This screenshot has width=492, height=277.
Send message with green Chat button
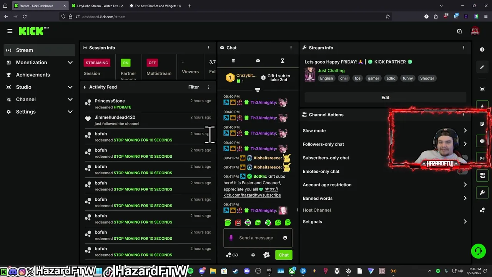pos(284,255)
